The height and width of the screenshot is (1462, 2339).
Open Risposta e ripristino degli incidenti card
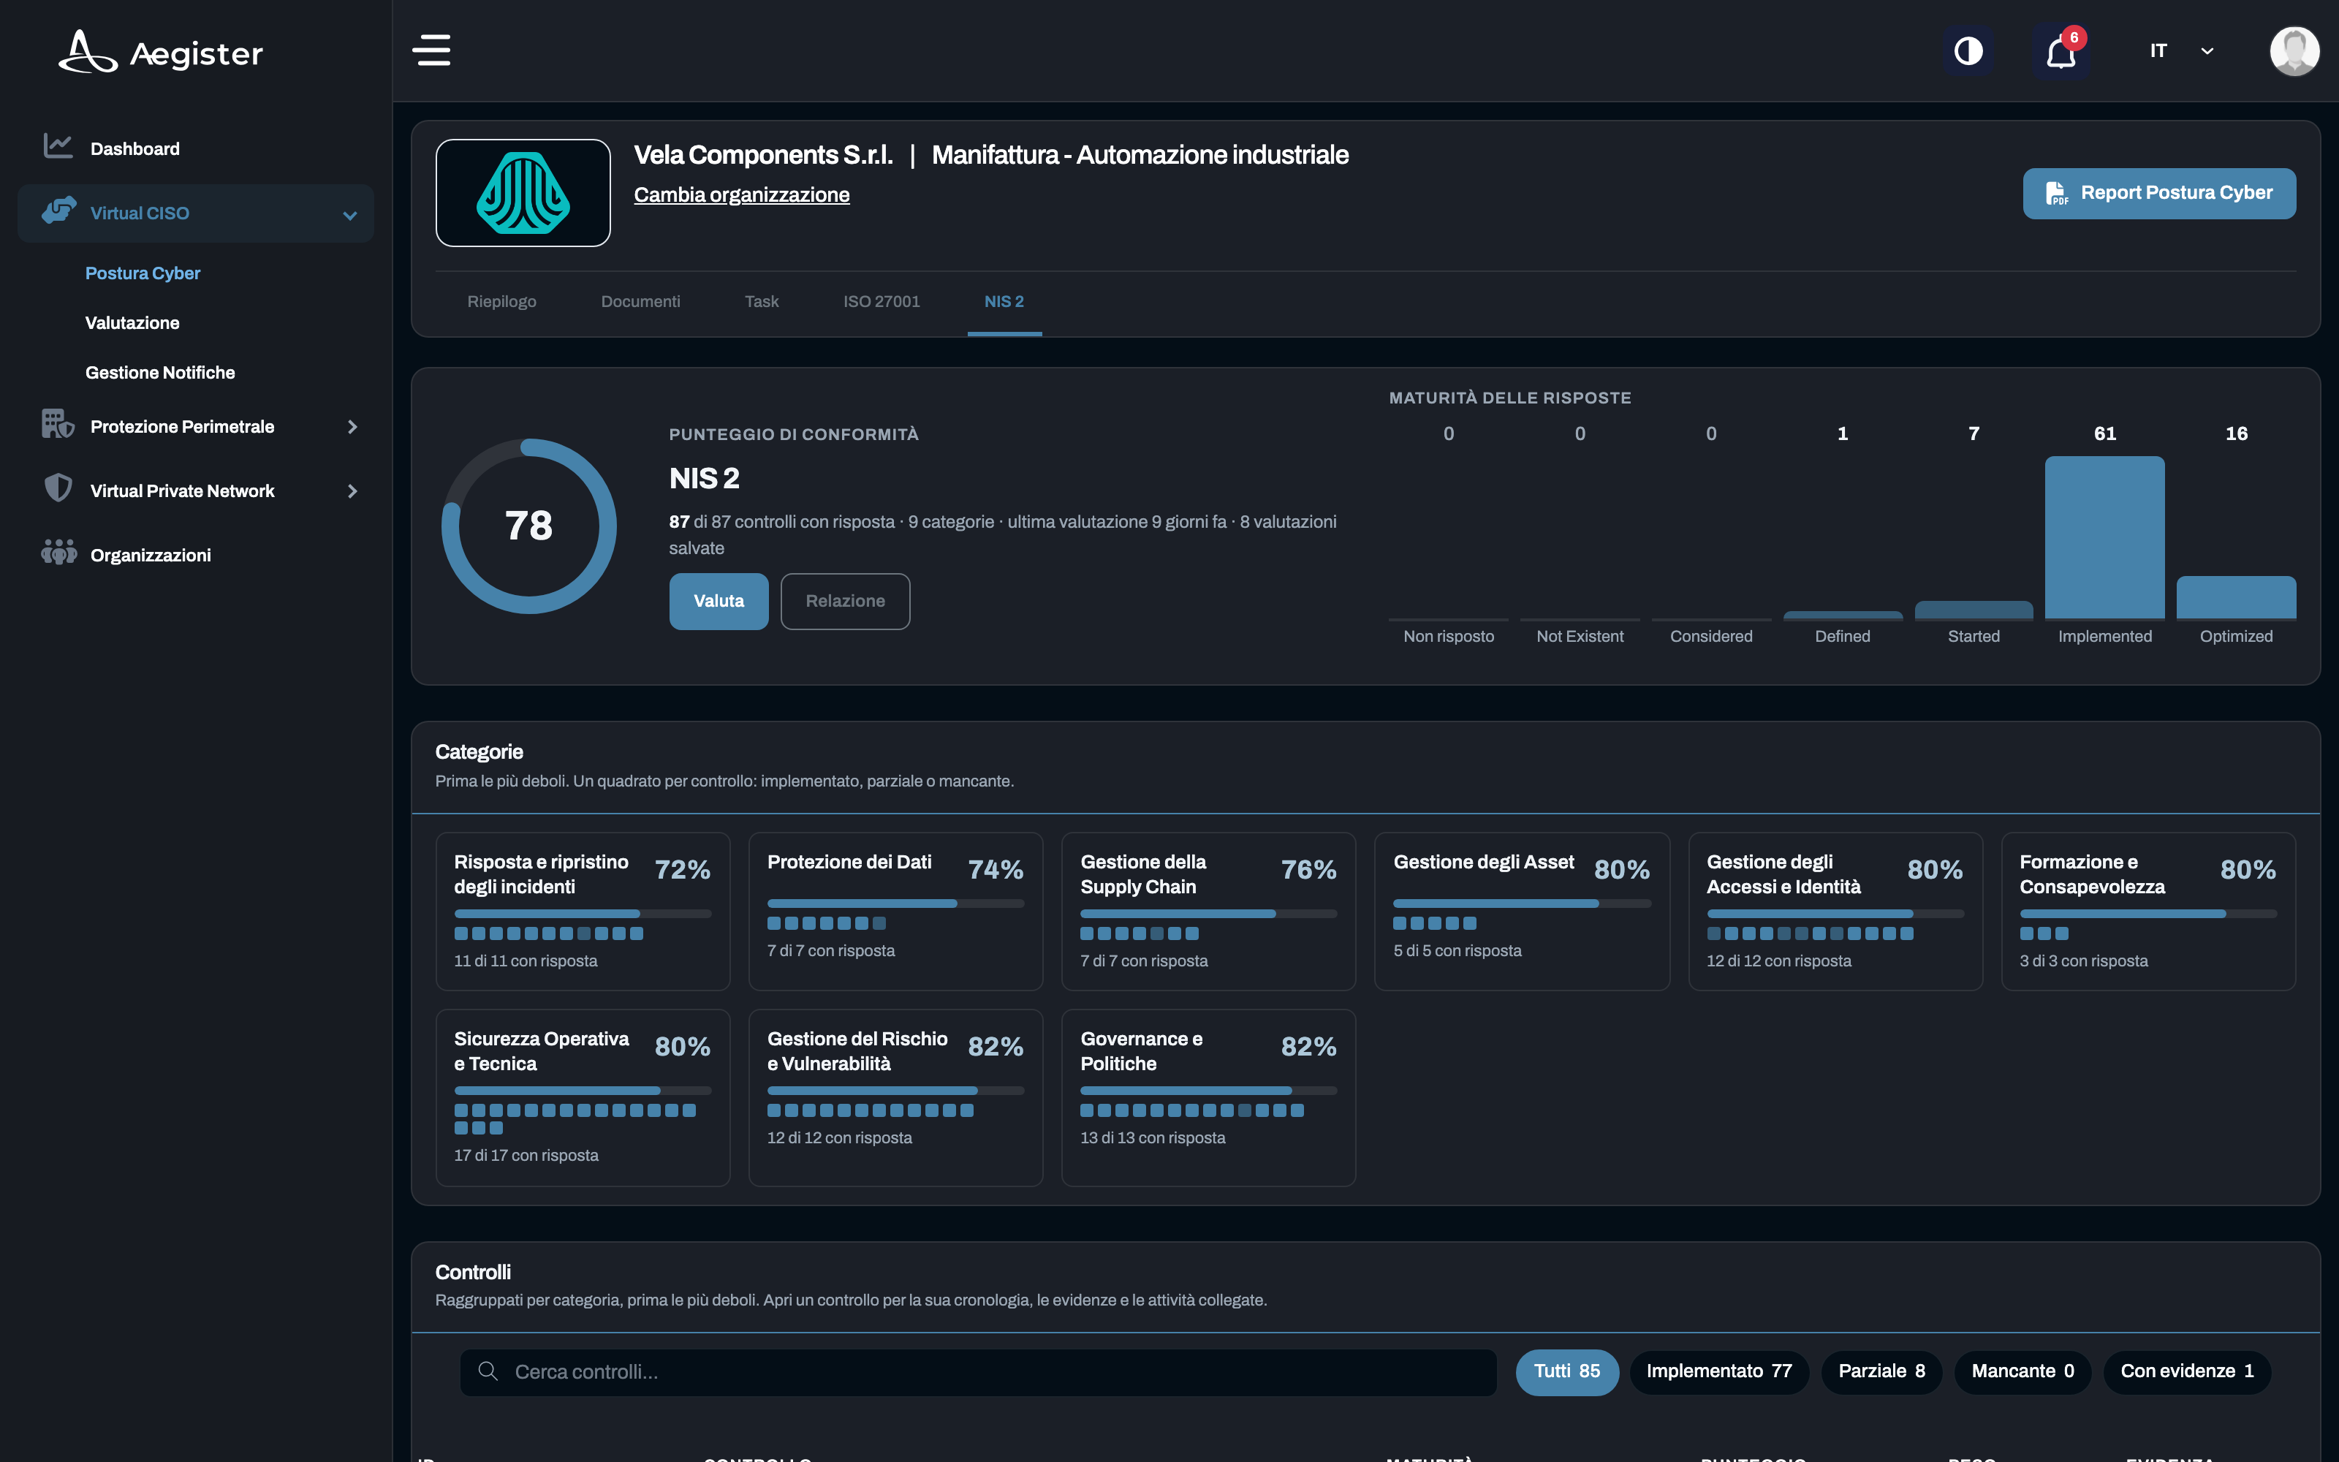(583, 911)
